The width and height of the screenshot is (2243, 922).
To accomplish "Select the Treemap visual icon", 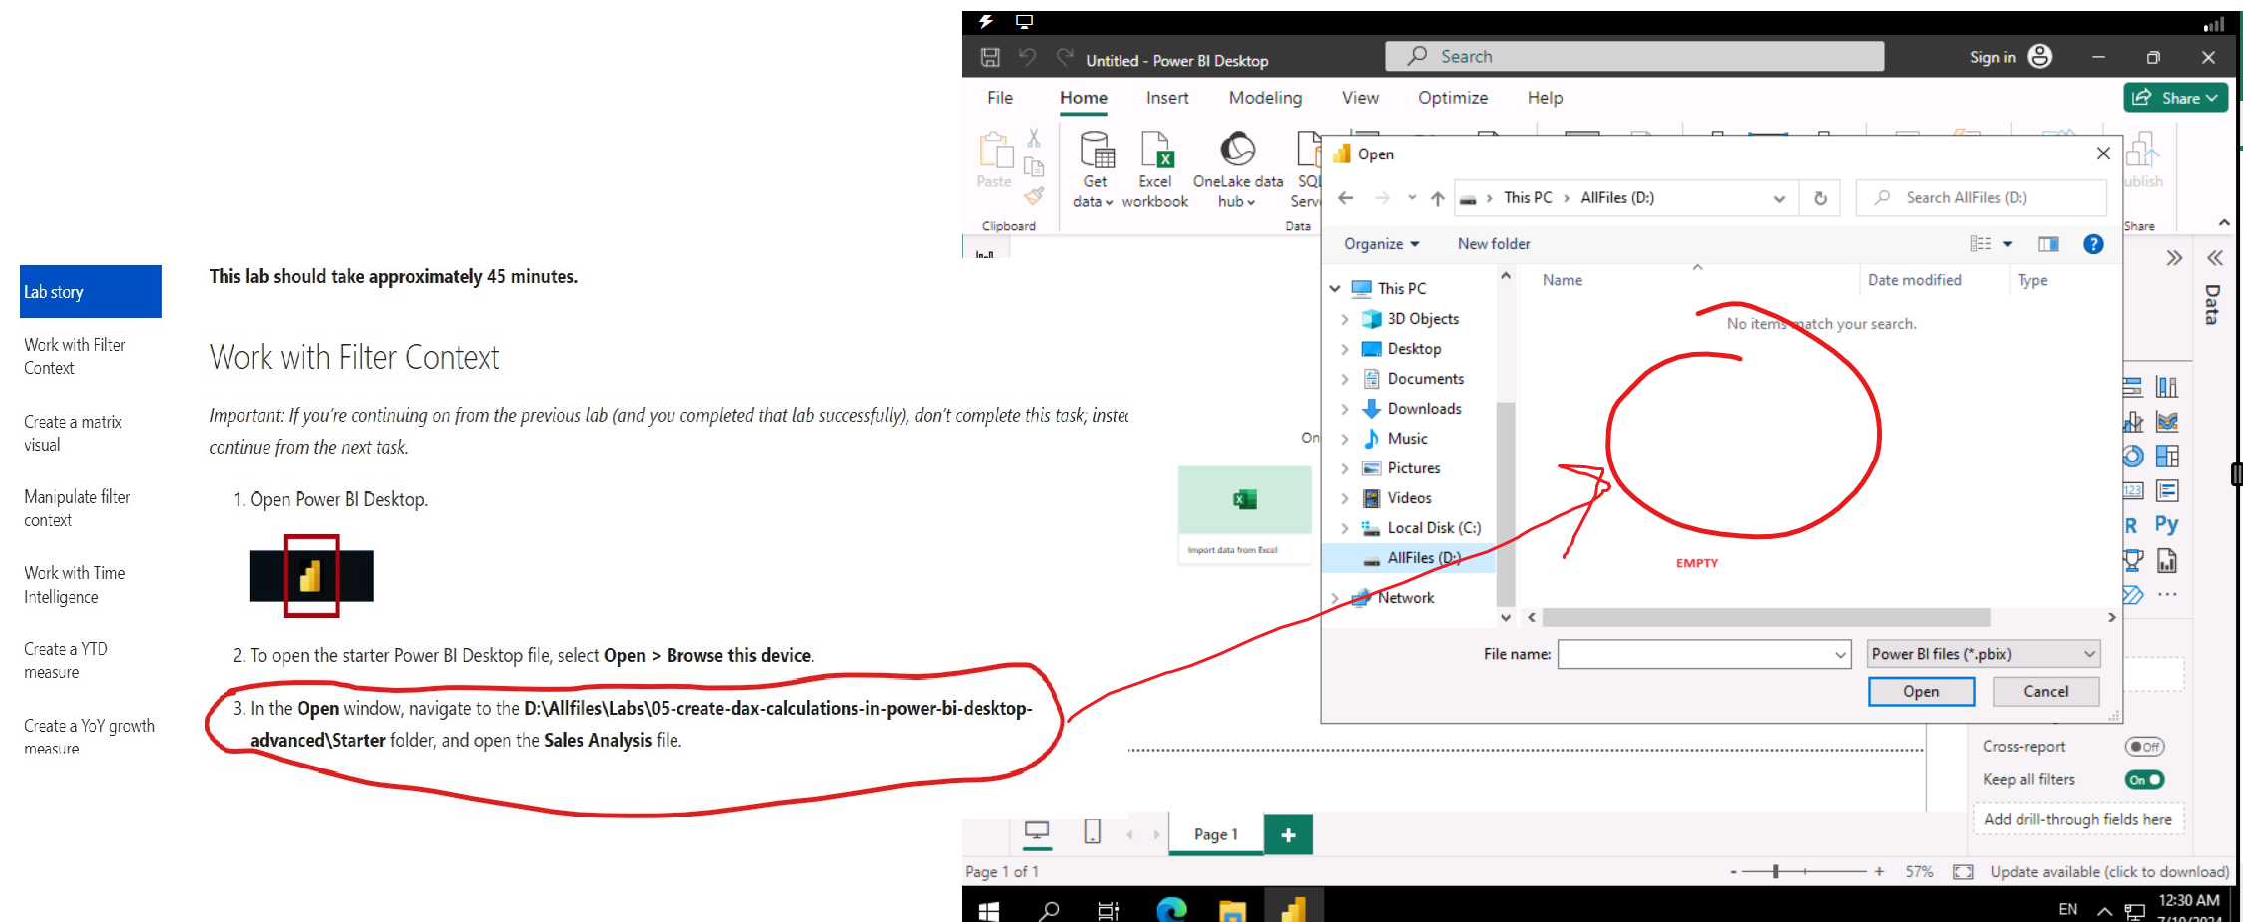I will [x=2166, y=457].
